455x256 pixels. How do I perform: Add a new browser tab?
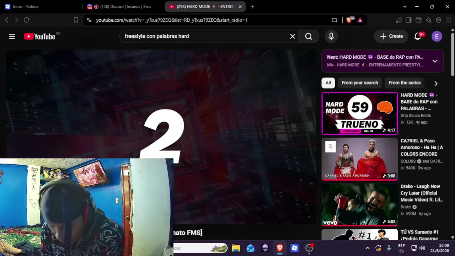pyautogui.click(x=252, y=7)
